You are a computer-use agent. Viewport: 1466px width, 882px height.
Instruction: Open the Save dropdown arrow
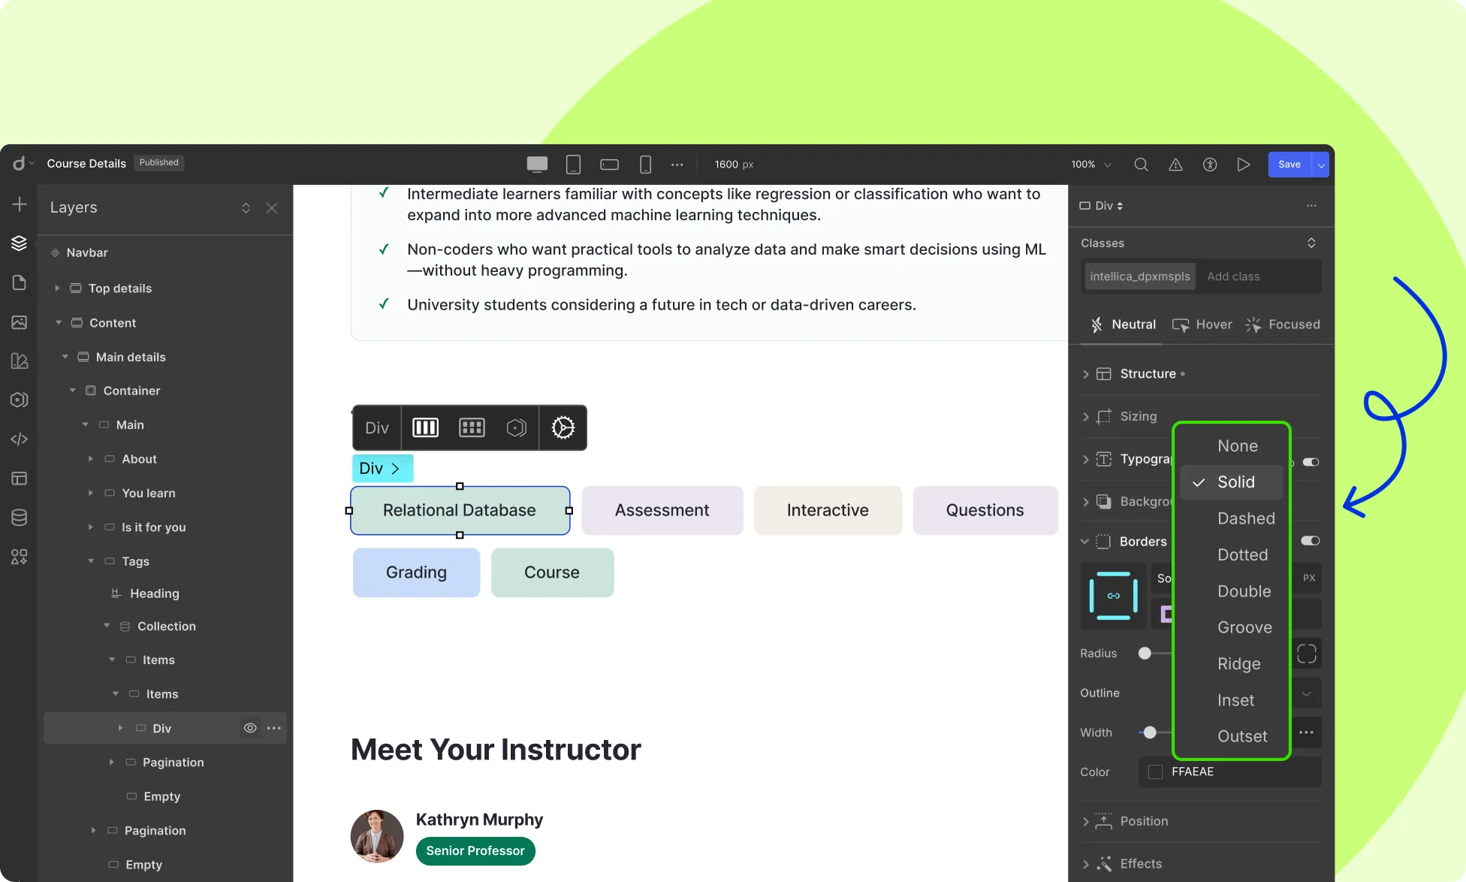point(1321,165)
